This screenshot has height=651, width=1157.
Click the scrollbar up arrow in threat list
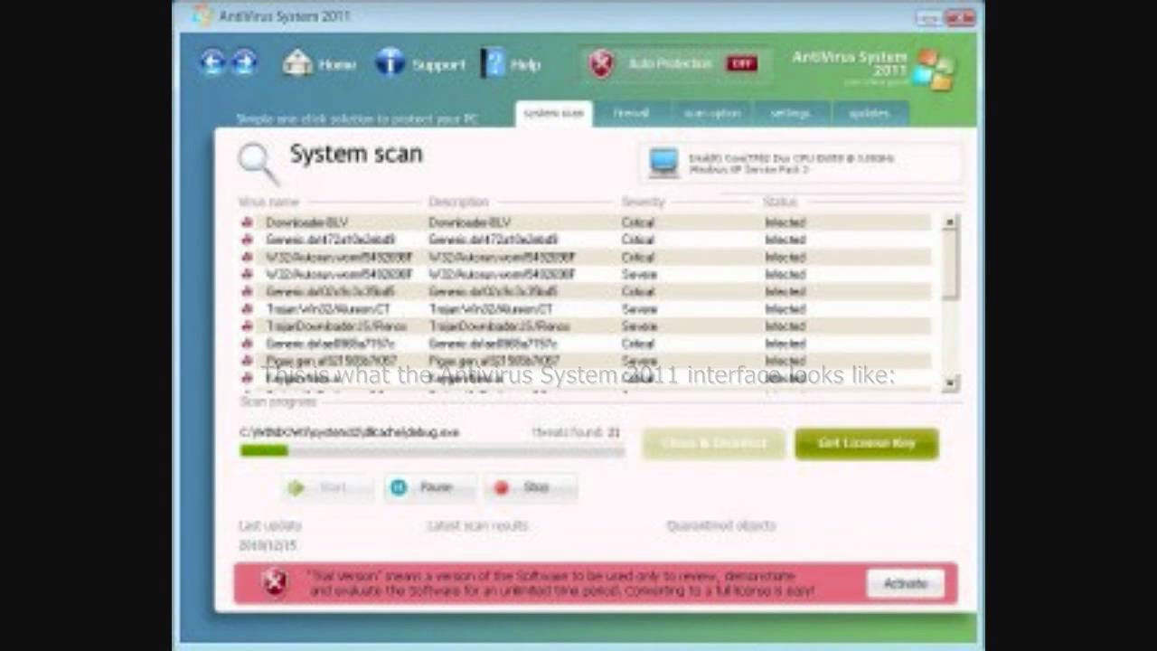950,222
